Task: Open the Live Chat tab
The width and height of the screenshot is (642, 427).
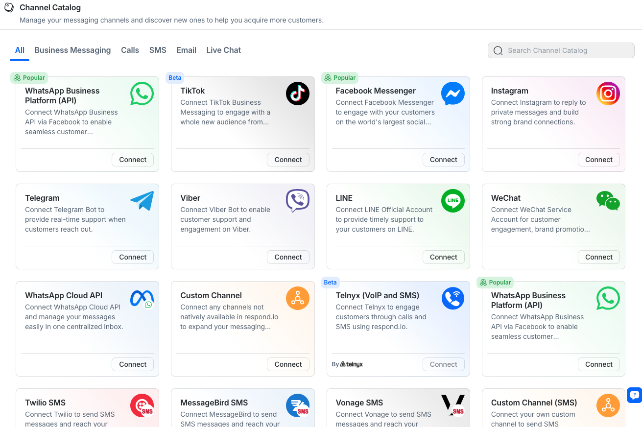Action: (x=223, y=50)
